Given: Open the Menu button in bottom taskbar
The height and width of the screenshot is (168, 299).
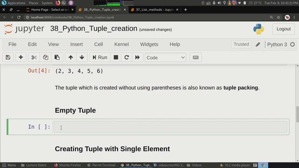Looking at the screenshot, I should tap(9, 165).
